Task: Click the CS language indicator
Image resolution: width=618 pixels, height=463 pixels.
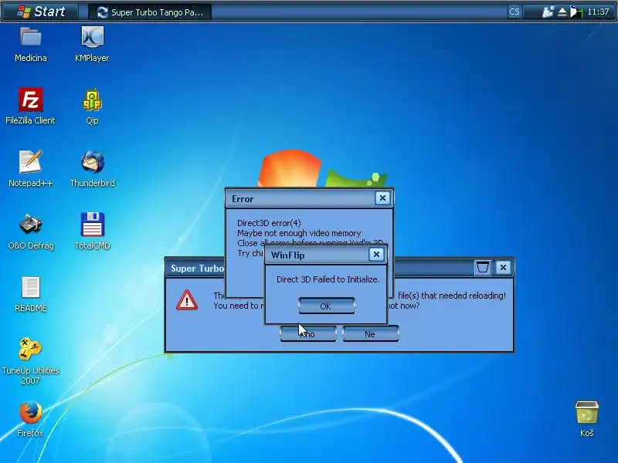Action: (514, 12)
